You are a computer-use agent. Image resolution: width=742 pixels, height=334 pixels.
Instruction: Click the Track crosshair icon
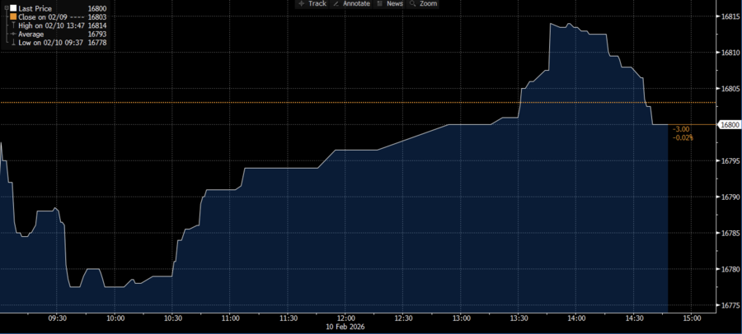click(301, 4)
